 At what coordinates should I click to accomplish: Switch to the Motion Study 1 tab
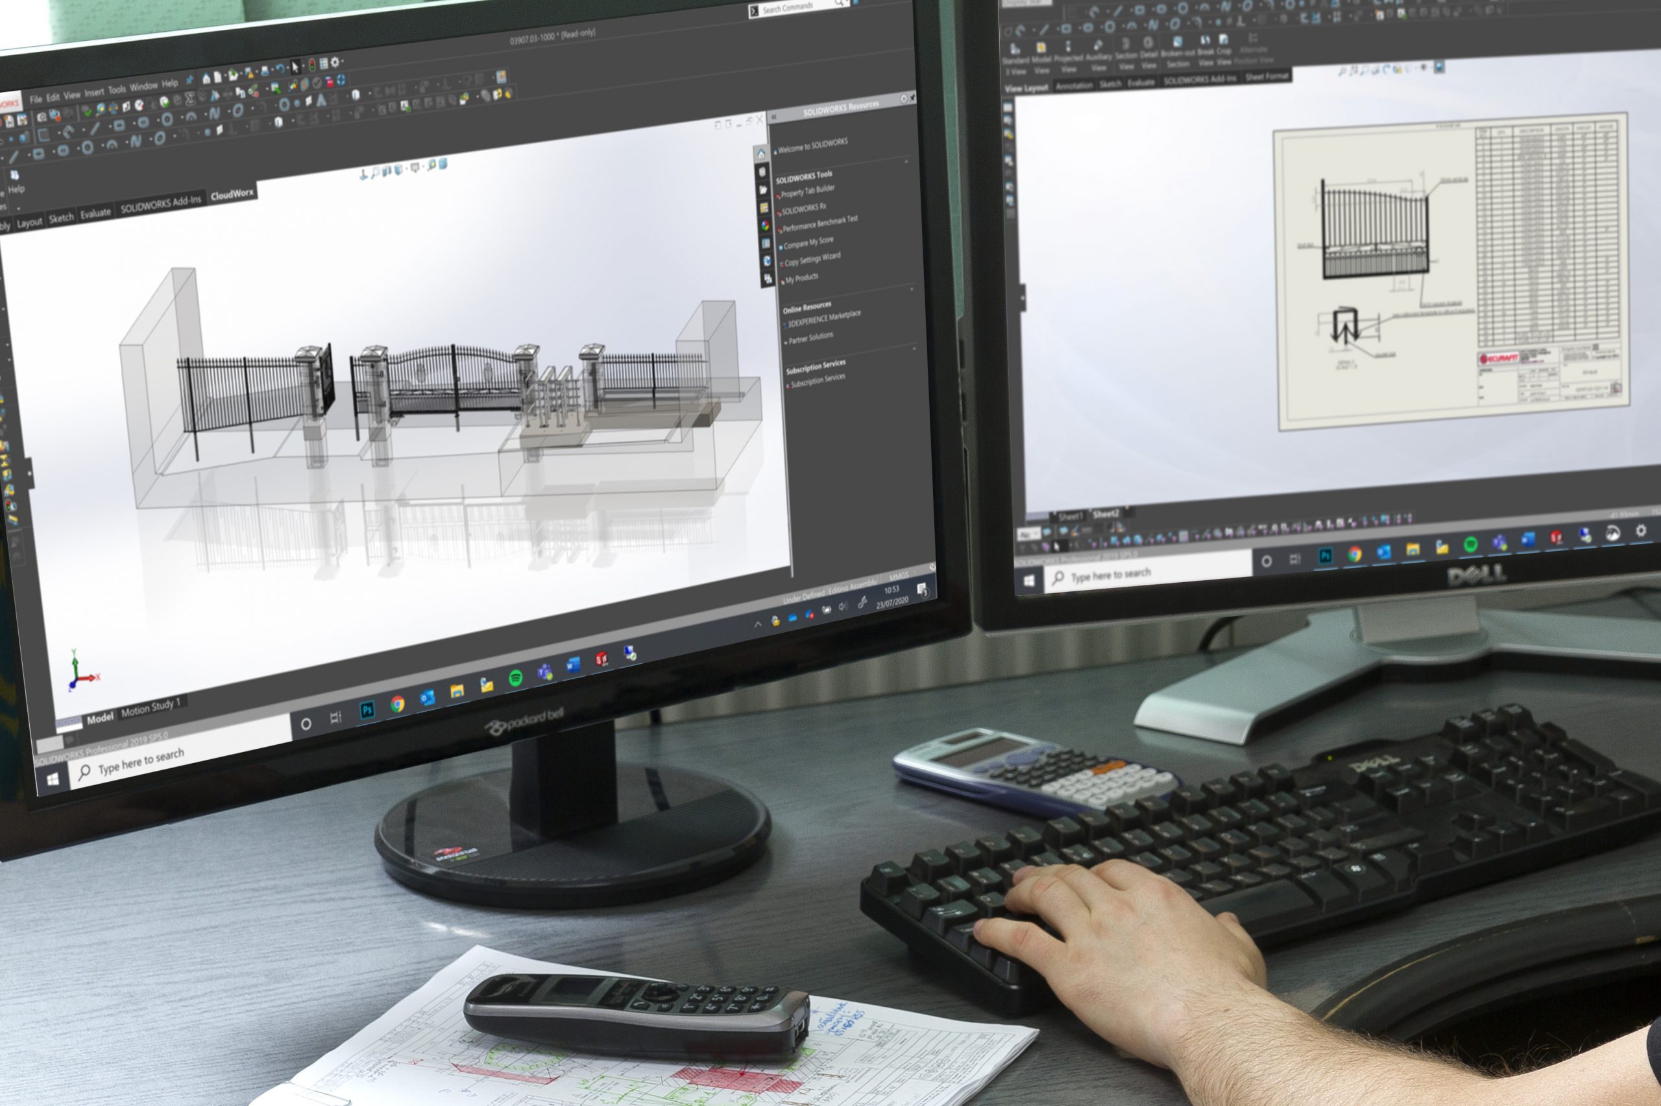(151, 707)
